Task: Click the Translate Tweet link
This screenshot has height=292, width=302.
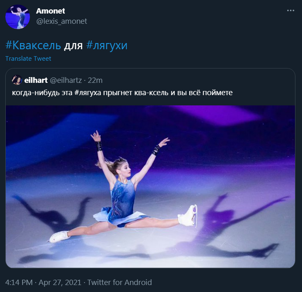Action: click(x=28, y=59)
